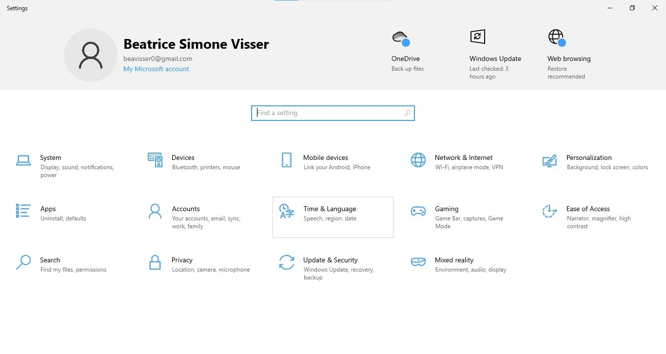Click the OneDrive cloud icon

point(401,38)
